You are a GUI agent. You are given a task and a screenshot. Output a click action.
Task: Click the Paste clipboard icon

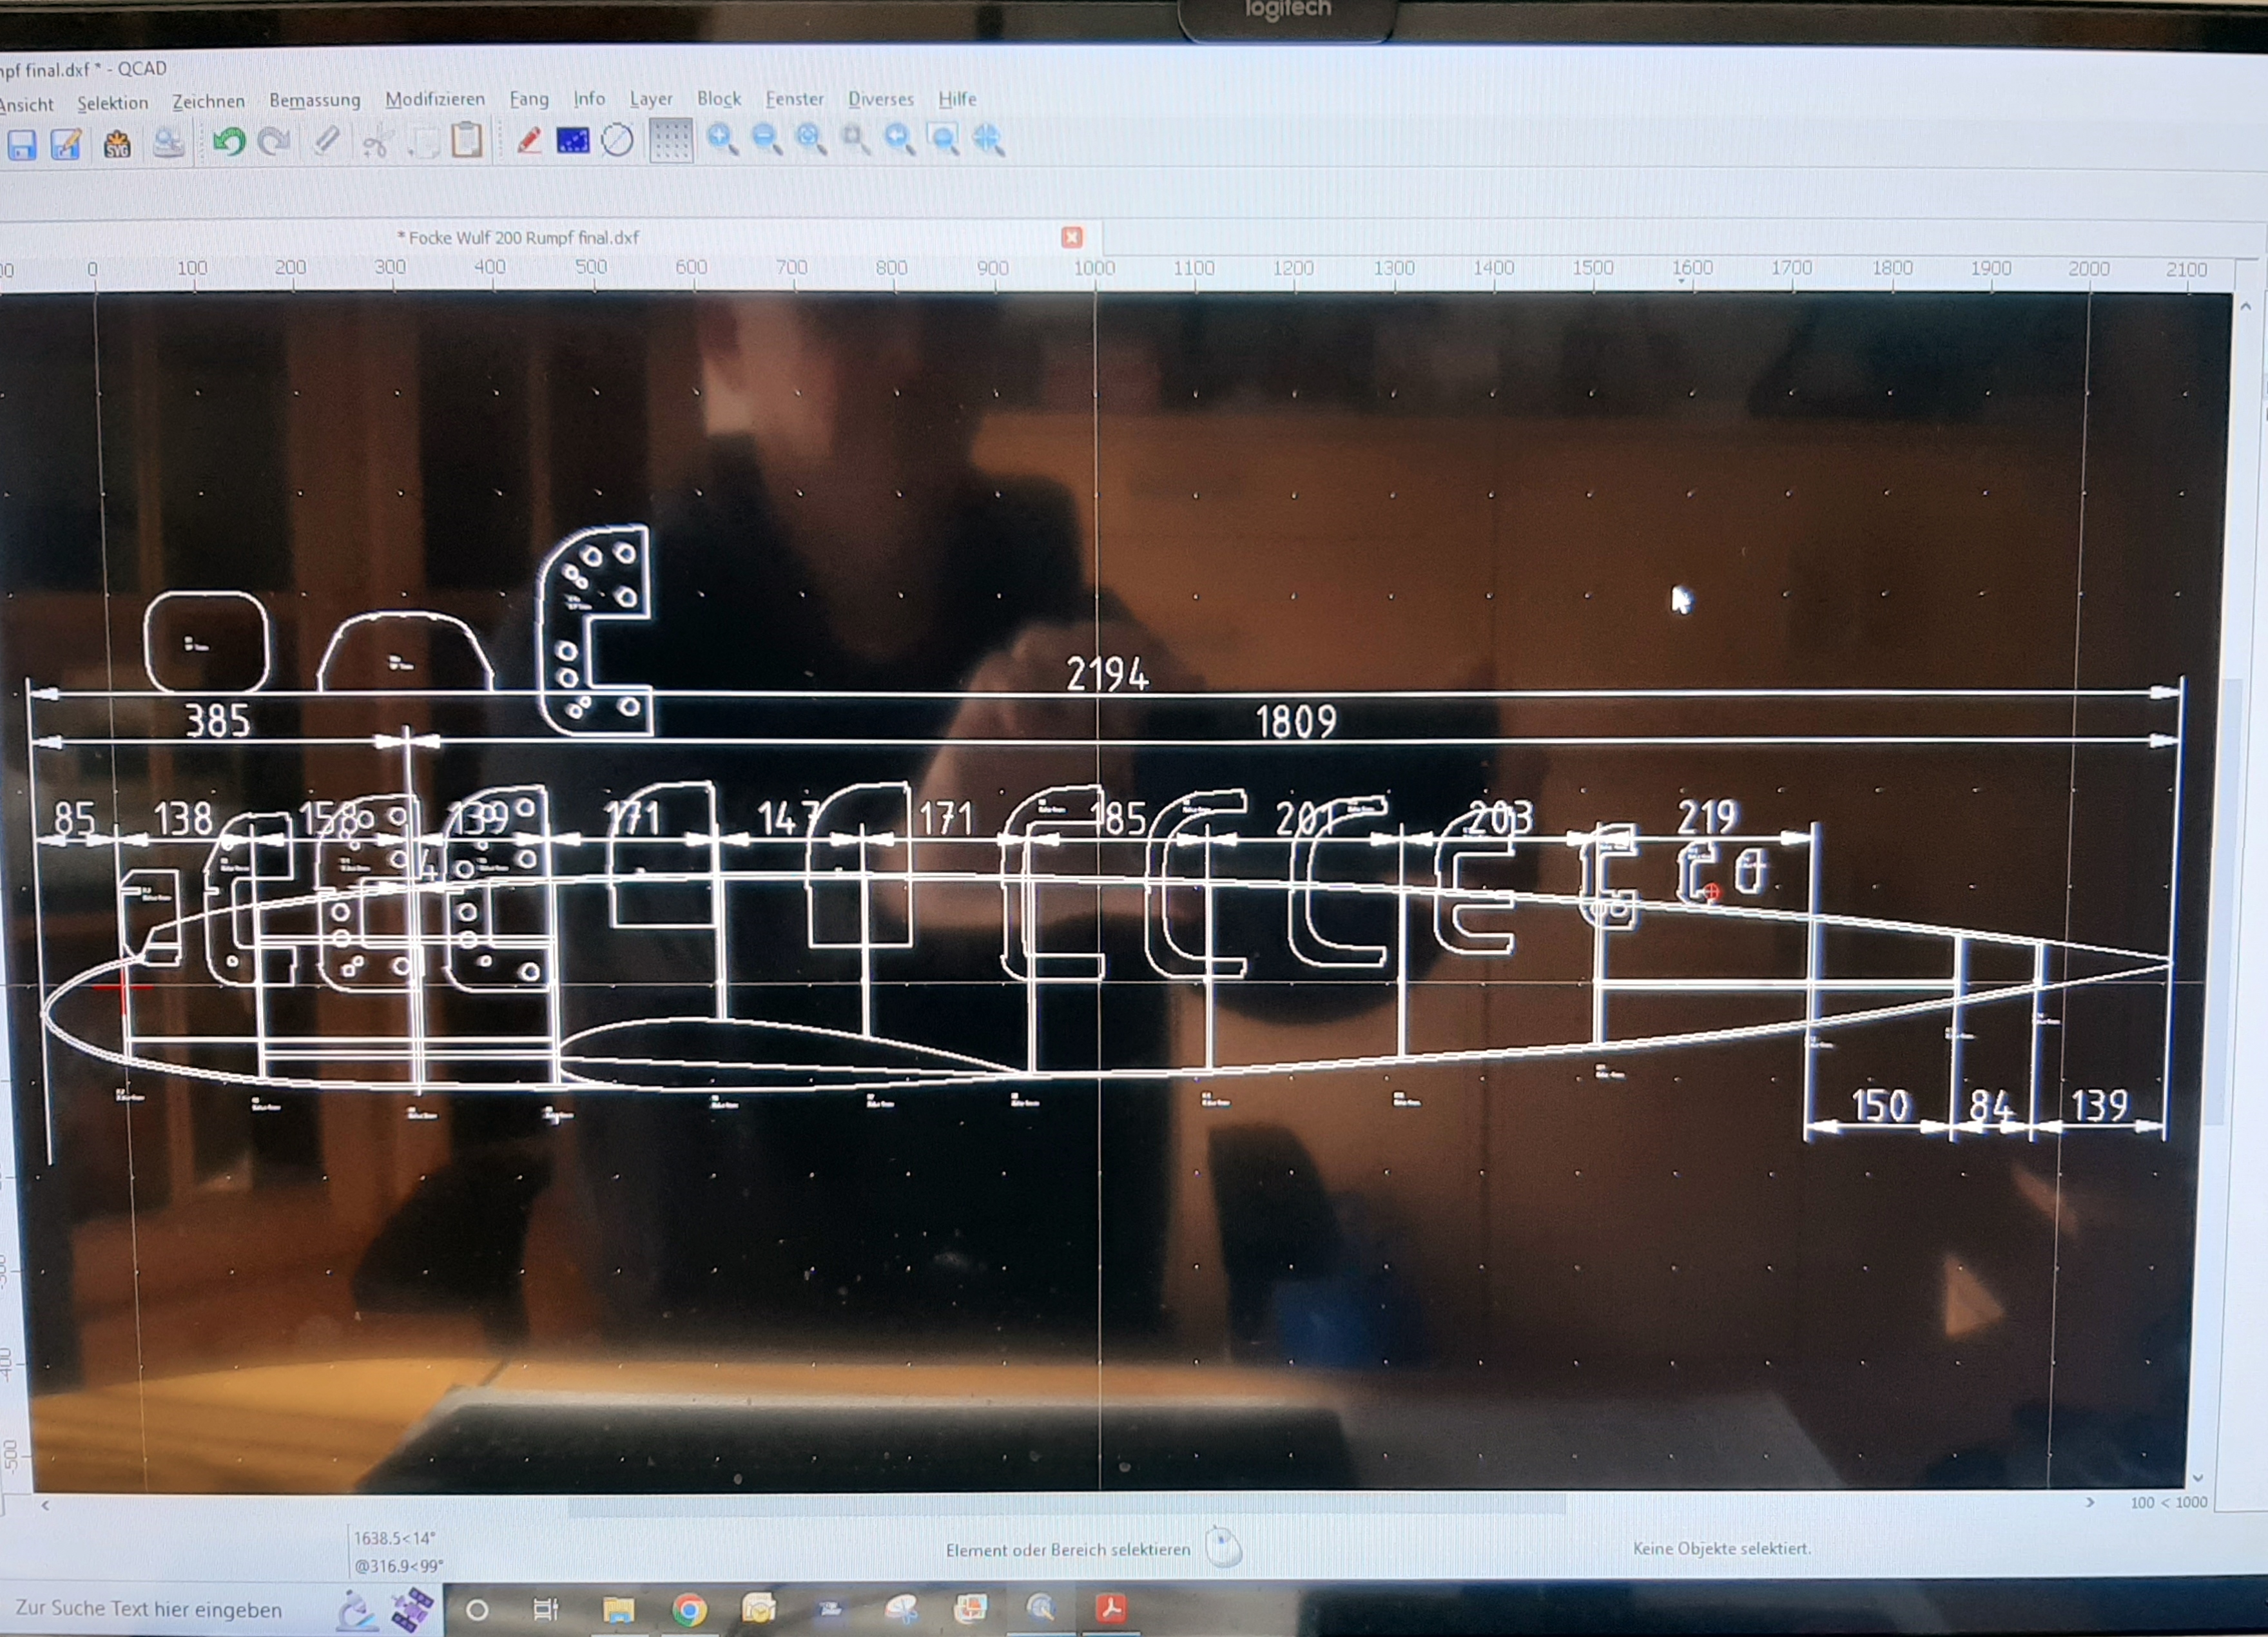pyautogui.click(x=467, y=140)
